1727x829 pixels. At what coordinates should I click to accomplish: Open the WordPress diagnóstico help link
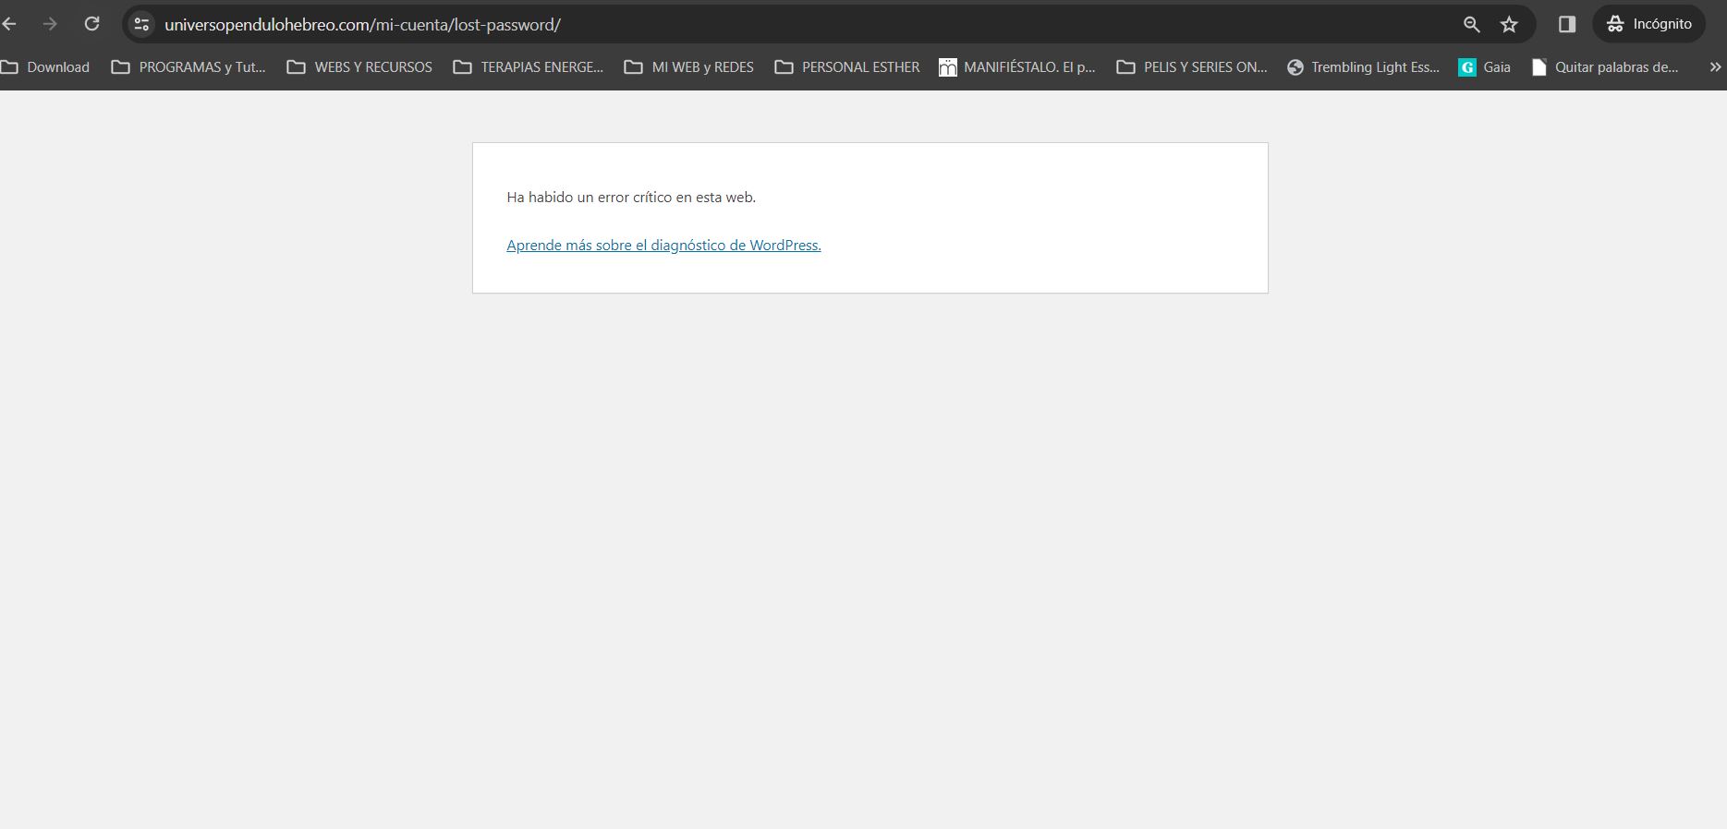click(663, 246)
